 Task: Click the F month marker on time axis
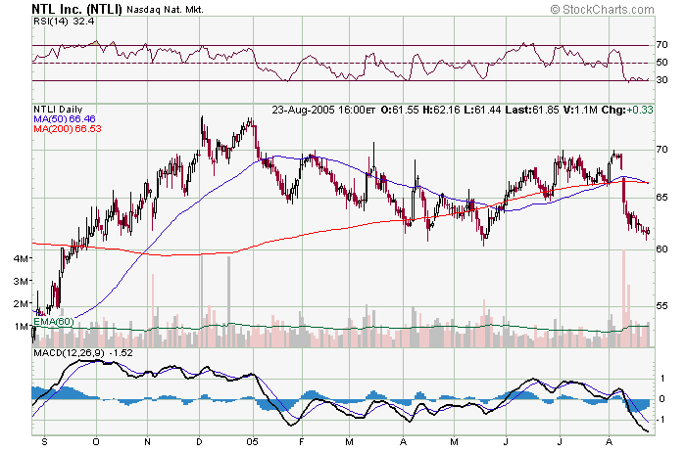302,442
